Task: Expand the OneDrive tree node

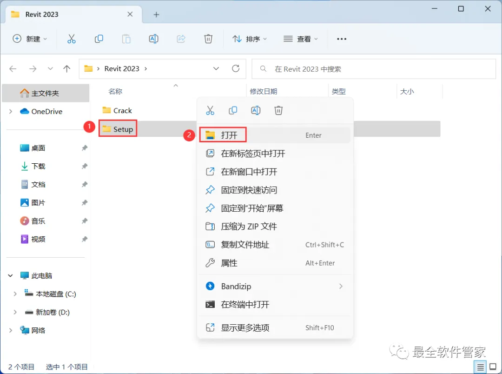Action: coord(11,112)
